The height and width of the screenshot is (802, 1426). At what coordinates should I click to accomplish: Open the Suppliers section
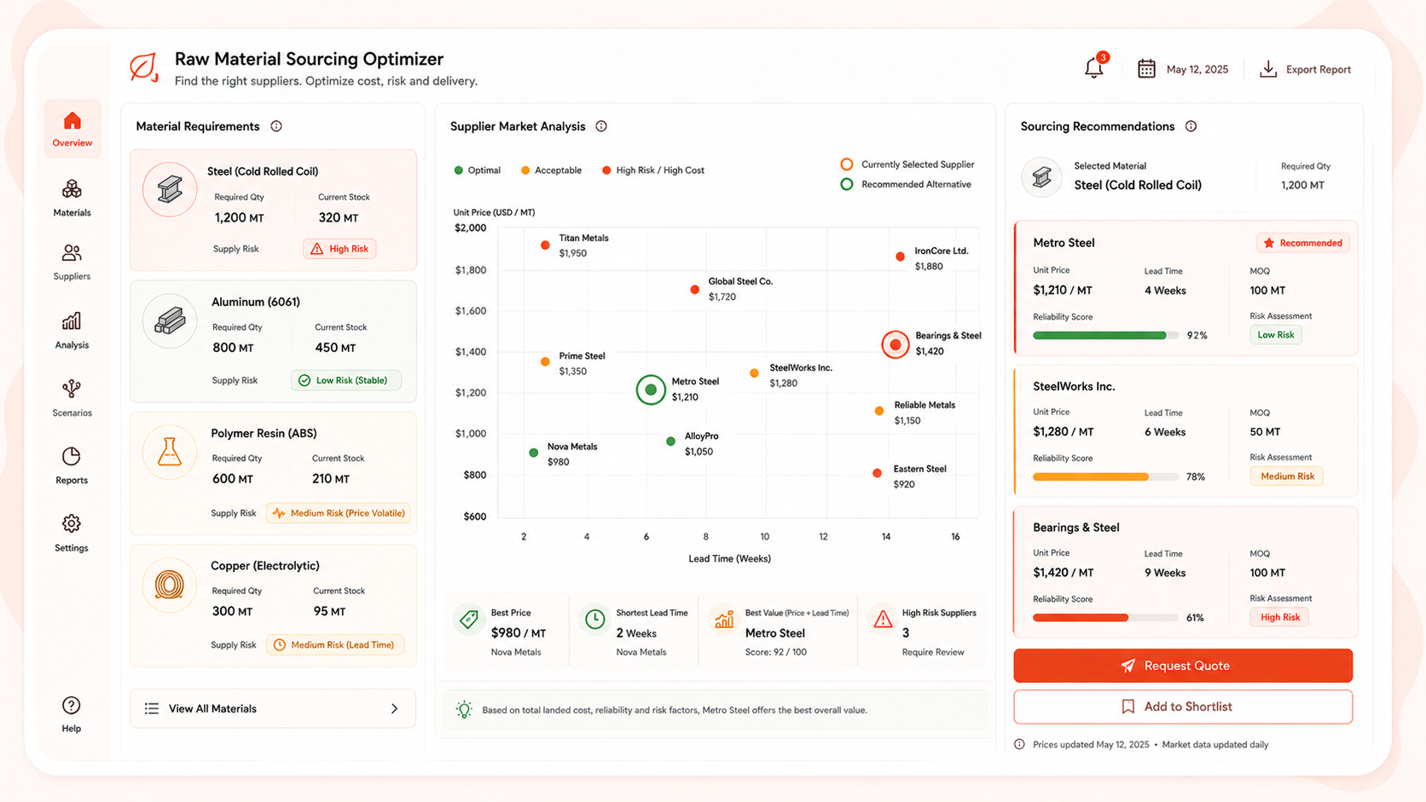pyautogui.click(x=72, y=262)
